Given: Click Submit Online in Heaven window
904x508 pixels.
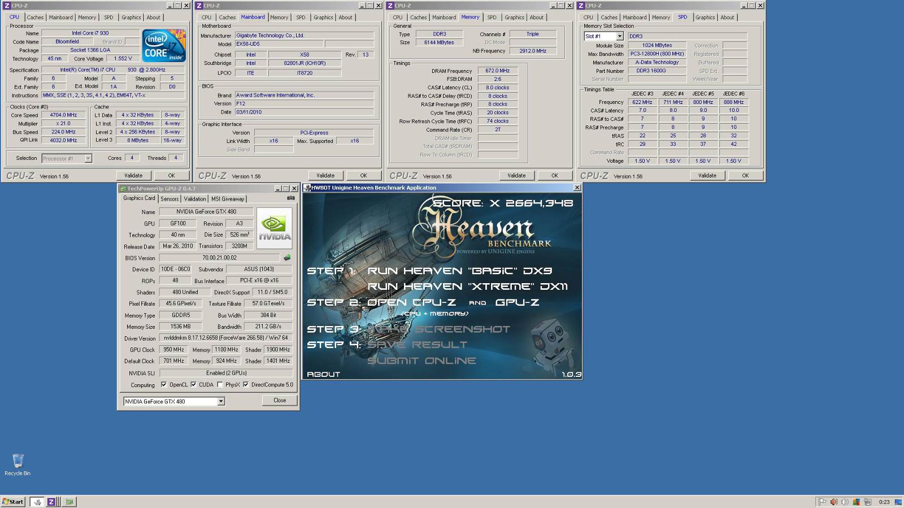Looking at the screenshot, I should click(x=421, y=361).
